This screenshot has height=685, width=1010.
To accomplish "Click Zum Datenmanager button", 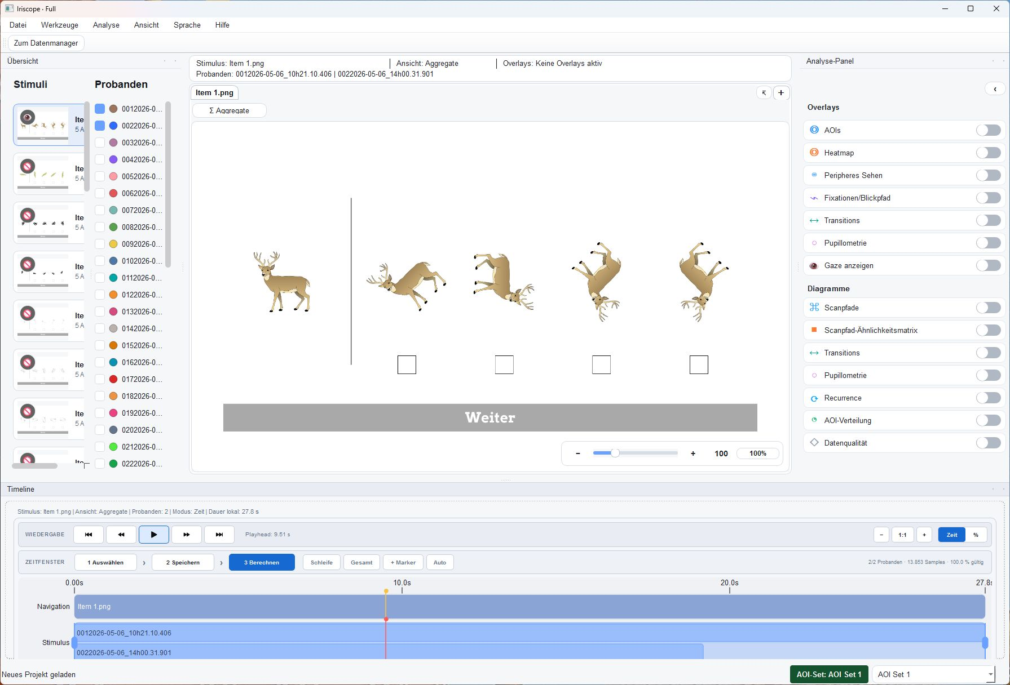I will (46, 43).
